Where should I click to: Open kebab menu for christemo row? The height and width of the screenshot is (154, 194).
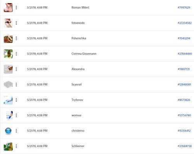(x=16, y=131)
